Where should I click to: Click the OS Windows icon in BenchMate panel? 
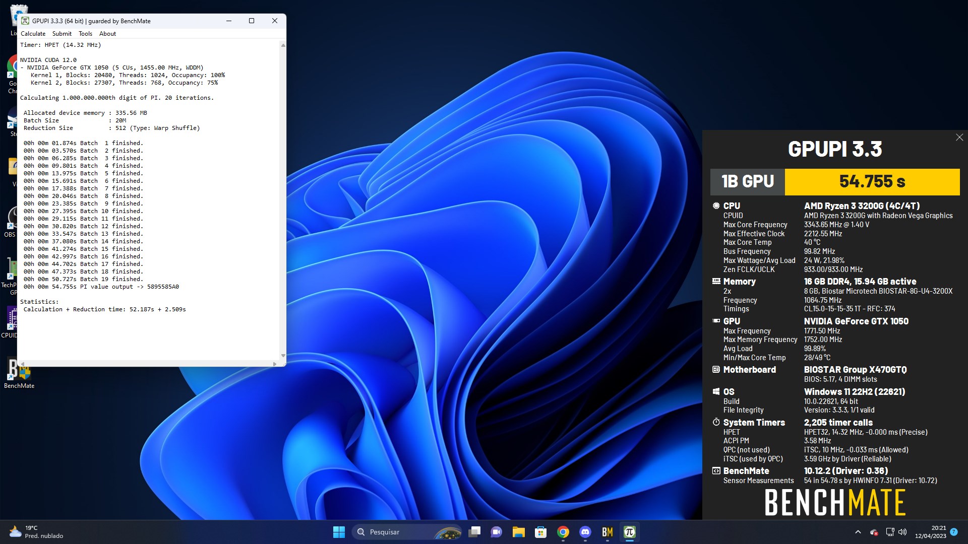click(716, 391)
